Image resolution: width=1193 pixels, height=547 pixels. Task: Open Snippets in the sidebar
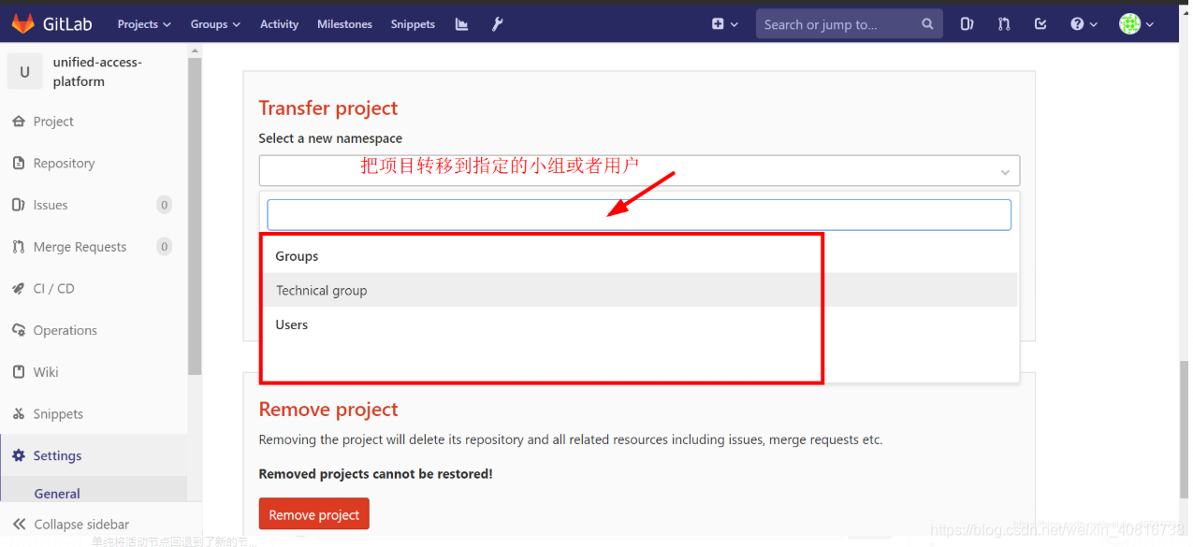[58, 414]
